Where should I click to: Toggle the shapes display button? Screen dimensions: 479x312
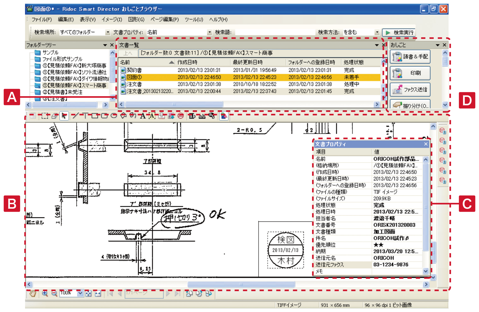(224, 116)
